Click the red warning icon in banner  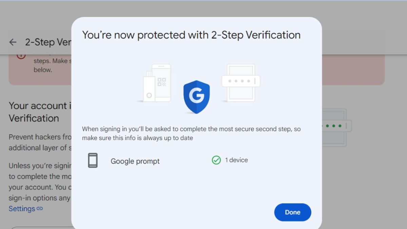click(21, 55)
